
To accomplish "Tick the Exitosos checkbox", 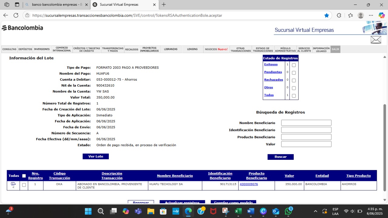I will [x=294, y=65].
